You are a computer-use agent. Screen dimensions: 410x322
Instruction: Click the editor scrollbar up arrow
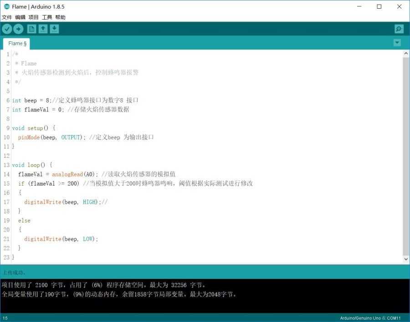pyautogui.click(x=406, y=54)
